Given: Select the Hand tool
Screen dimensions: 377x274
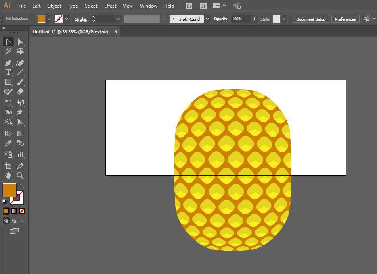Looking at the screenshot, I should tap(8, 176).
